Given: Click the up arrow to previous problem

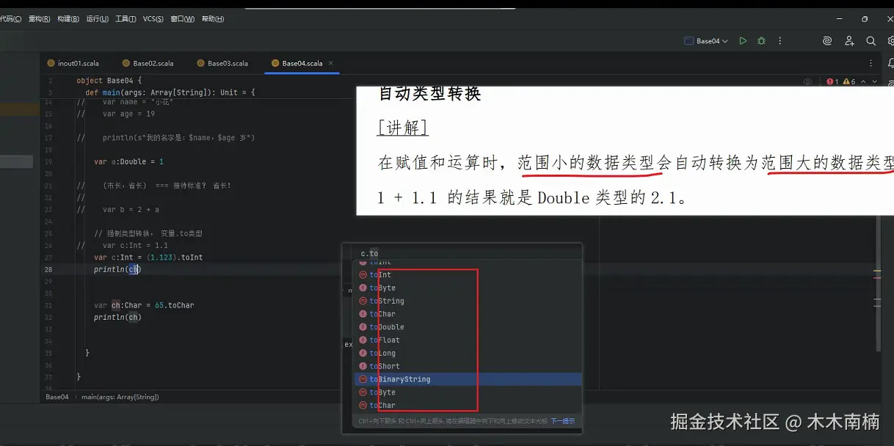Looking at the screenshot, I should [863, 81].
